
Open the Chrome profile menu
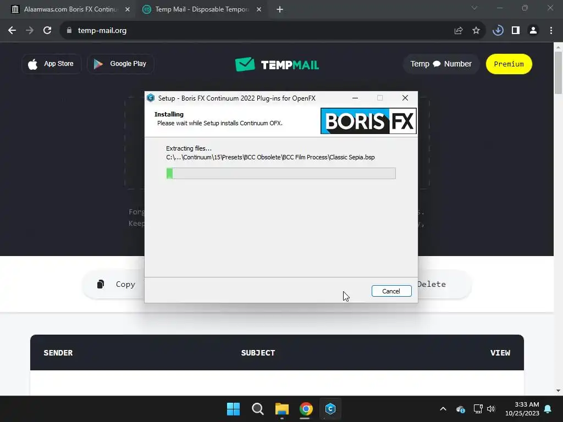click(533, 31)
